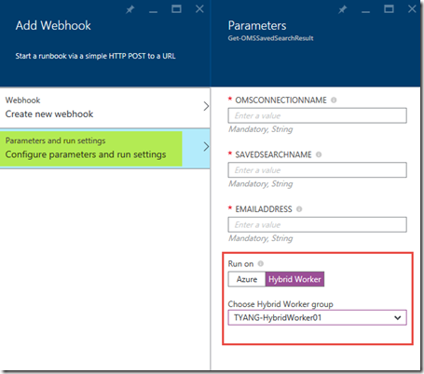Image resolution: width=424 pixels, height=374 pixels.
Task: Open the Hybrid Worker group dropdown
Action: pos(317,317)
